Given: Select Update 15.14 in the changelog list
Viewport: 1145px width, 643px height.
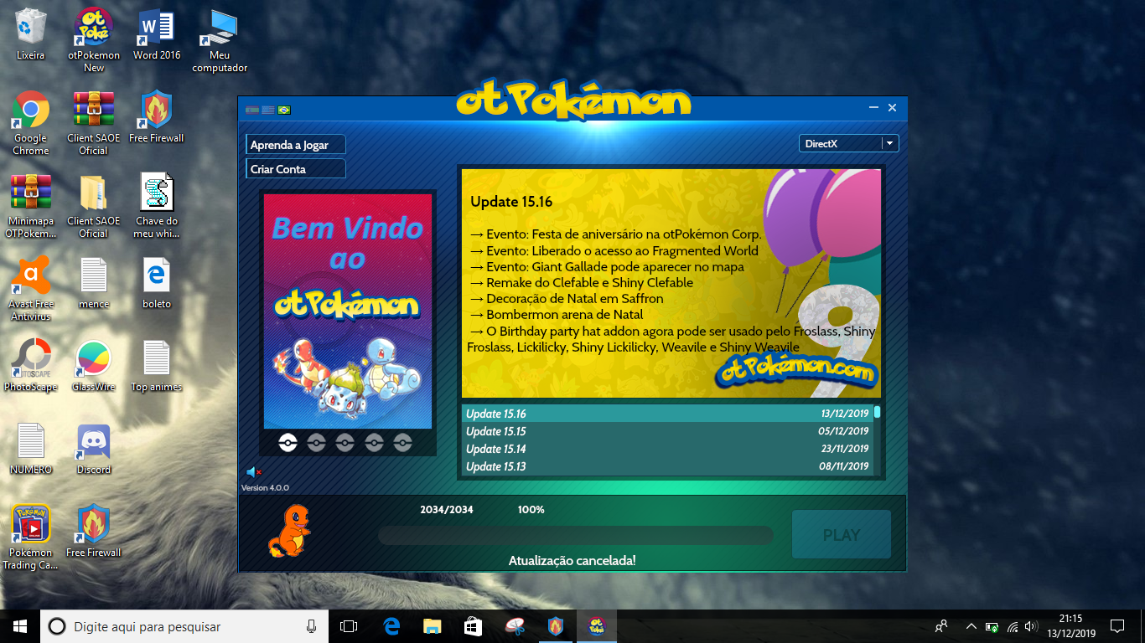Looking at the screenshot, I should click(667, 449).
